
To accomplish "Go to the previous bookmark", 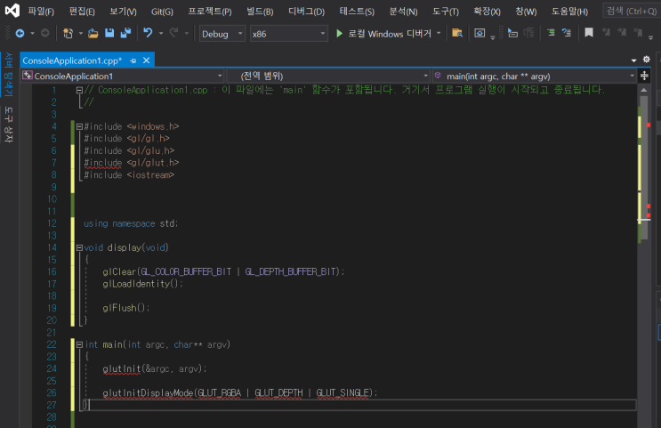I will 606,33.
